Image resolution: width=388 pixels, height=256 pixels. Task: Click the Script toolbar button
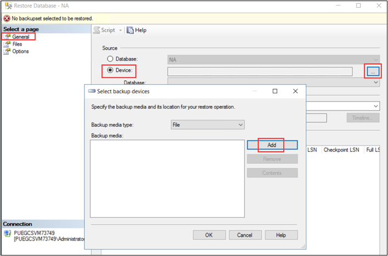104,30
